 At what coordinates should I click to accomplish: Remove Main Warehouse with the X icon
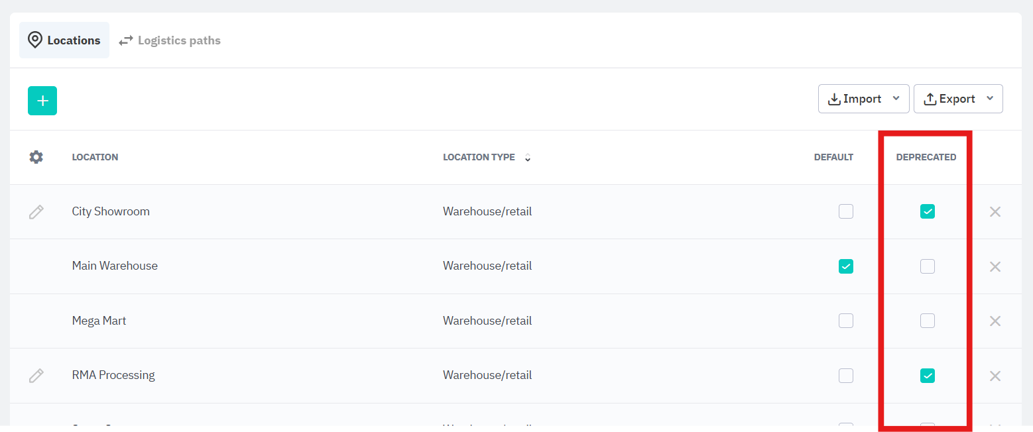(x=995, y=266)
